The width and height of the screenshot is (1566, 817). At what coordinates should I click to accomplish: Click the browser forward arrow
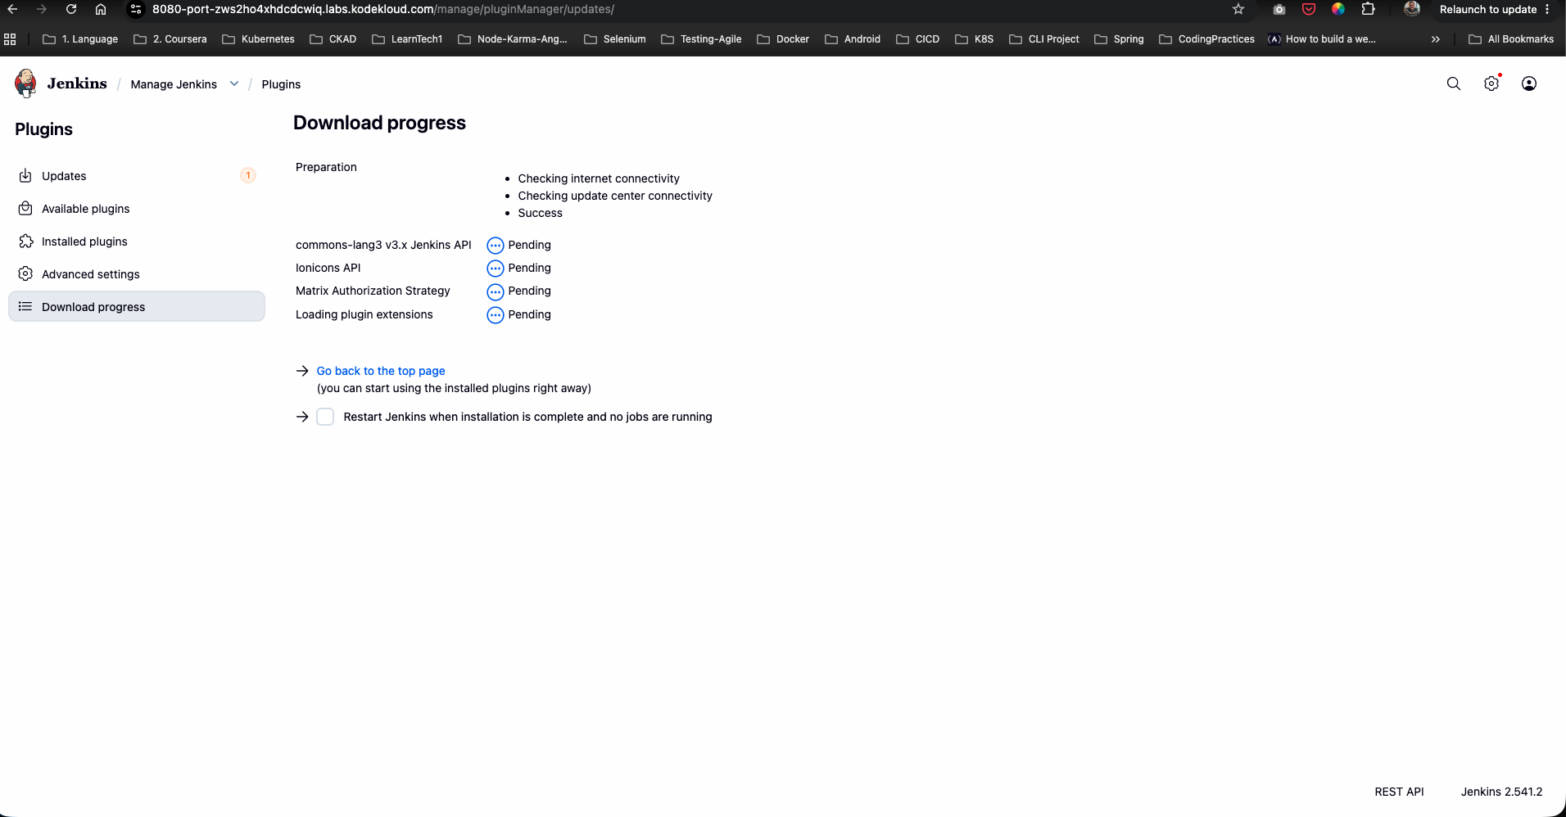click(42, 9)
